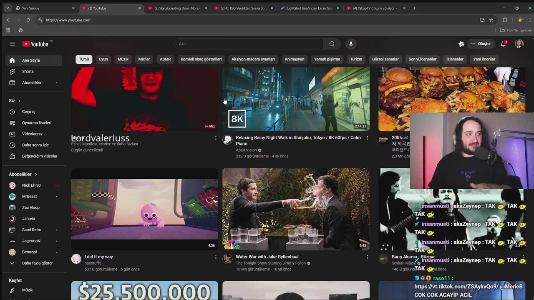This screenshot has height=300, width=534.
Task: Open 'I did it my way' thumbnail
Action: pos(144,209)
